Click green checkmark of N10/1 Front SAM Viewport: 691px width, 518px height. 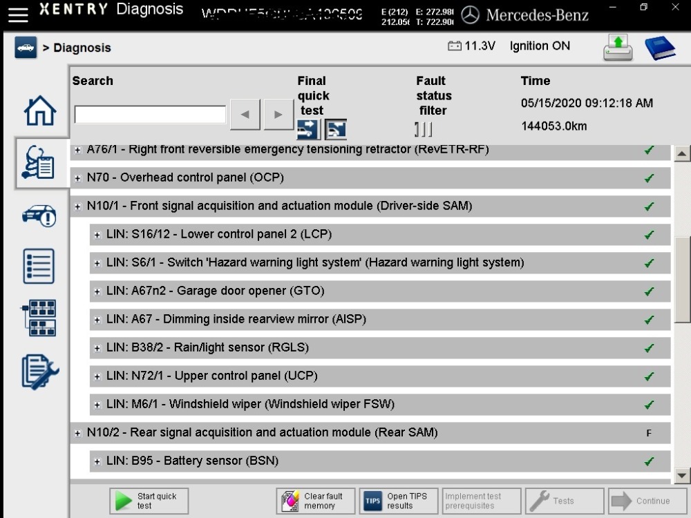pos(649,206)
